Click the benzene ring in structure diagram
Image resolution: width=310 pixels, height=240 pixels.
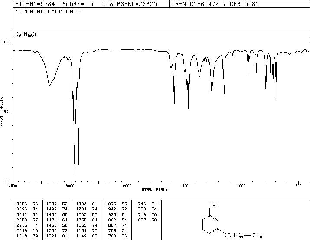[210, 225]
